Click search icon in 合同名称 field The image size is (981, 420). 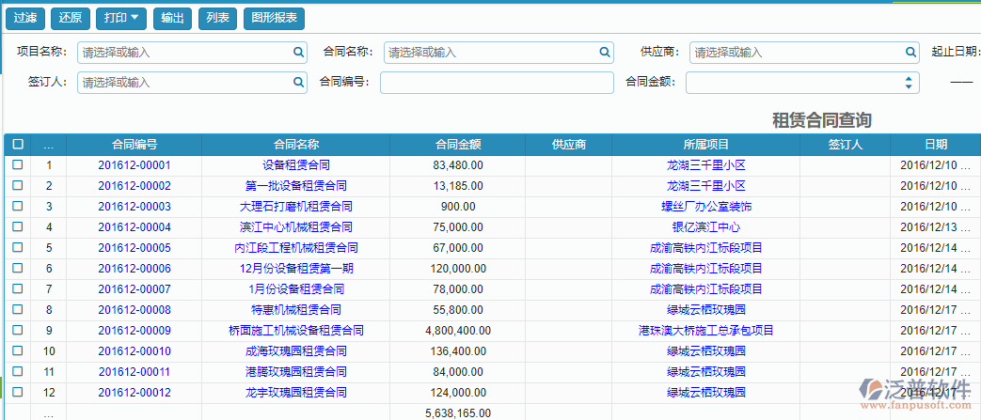(x=605, y=53)
